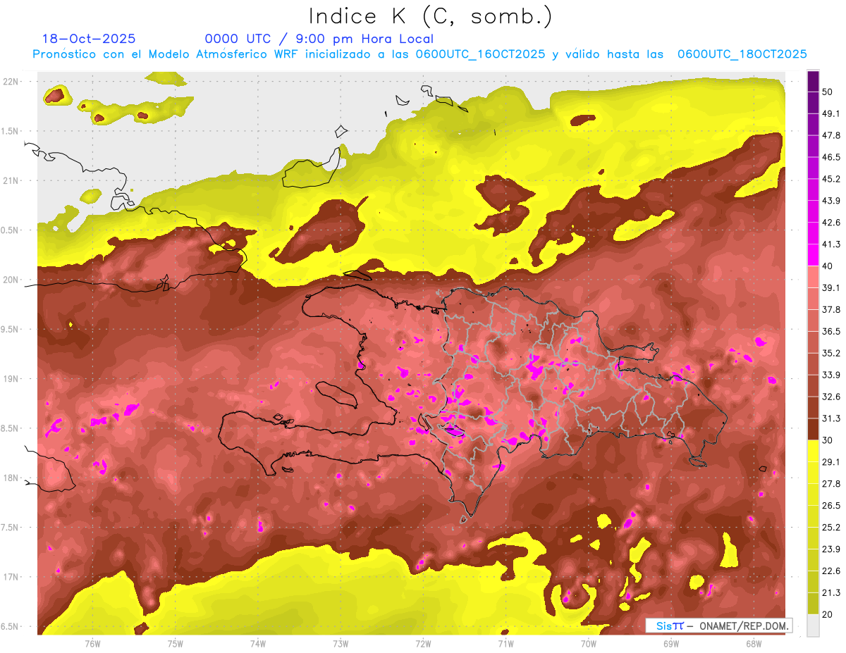846x653 pixels.
Task: Click the 45.2 value on the color scale
Action: click(831, 178)
